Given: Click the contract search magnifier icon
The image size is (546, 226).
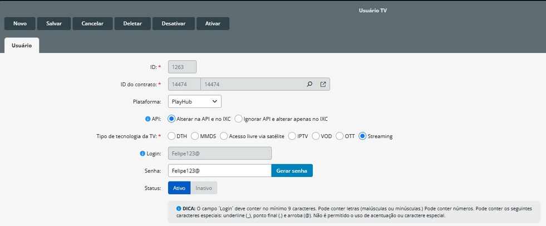Looking at the screenshot, I should (310, 85).
